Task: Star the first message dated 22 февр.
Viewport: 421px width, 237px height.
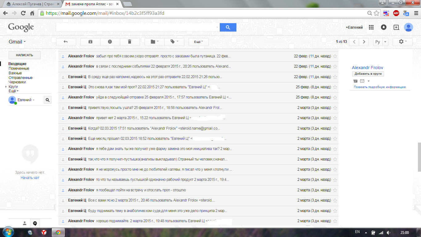Action: coord(335,56)
